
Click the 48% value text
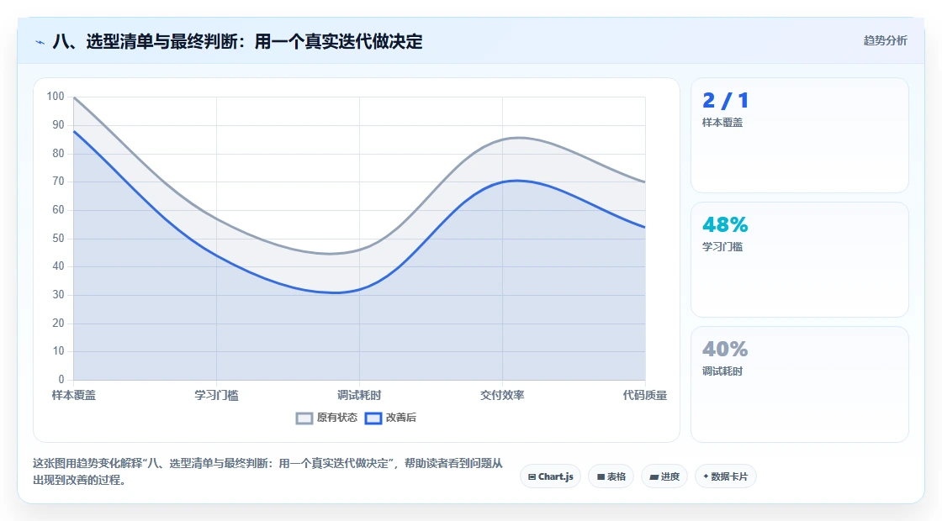pos(725,224)
